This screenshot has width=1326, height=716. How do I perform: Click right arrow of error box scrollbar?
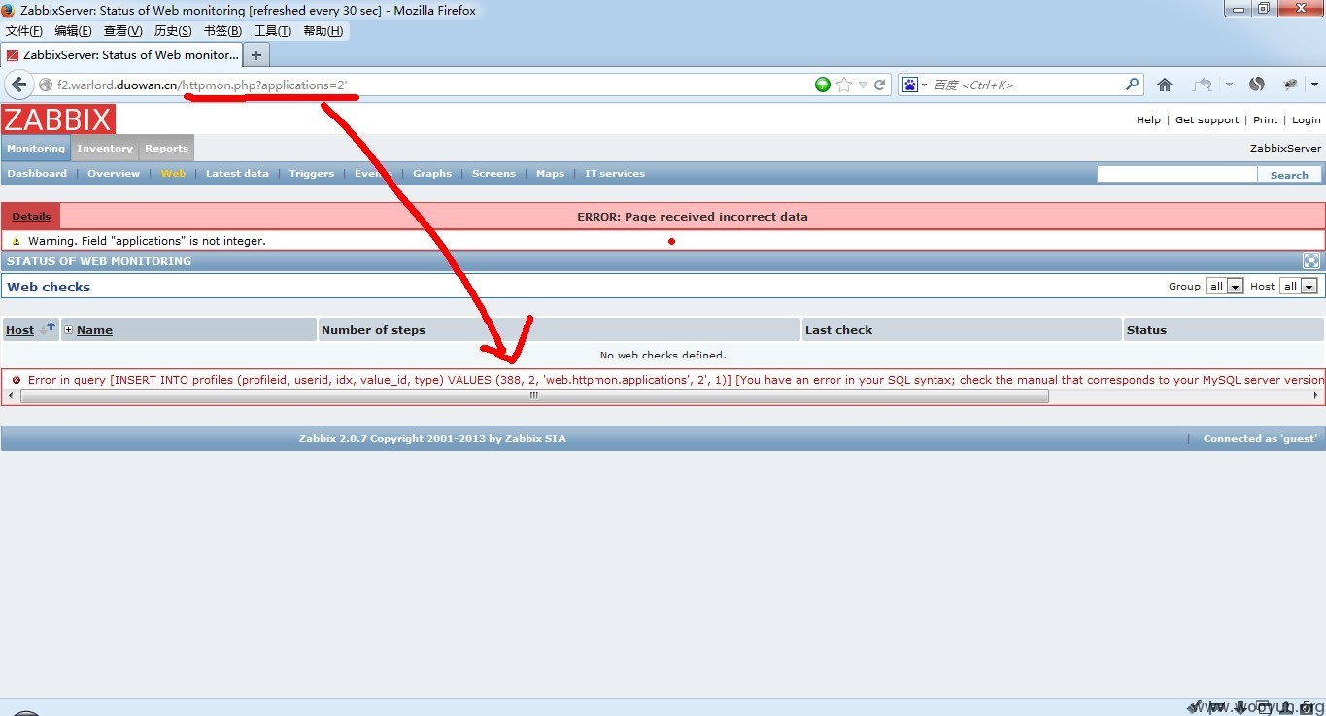1316,396
